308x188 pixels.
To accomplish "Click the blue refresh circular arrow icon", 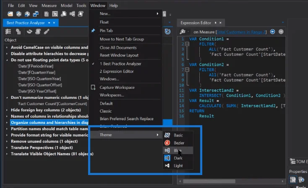I will pyautogui.click(x=167, y=31).
